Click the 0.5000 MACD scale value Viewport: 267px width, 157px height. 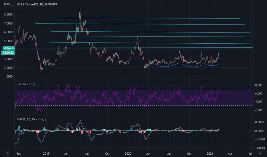point(259,122)
